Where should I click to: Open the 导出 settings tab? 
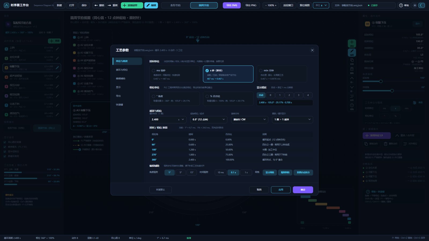(127, 96)
